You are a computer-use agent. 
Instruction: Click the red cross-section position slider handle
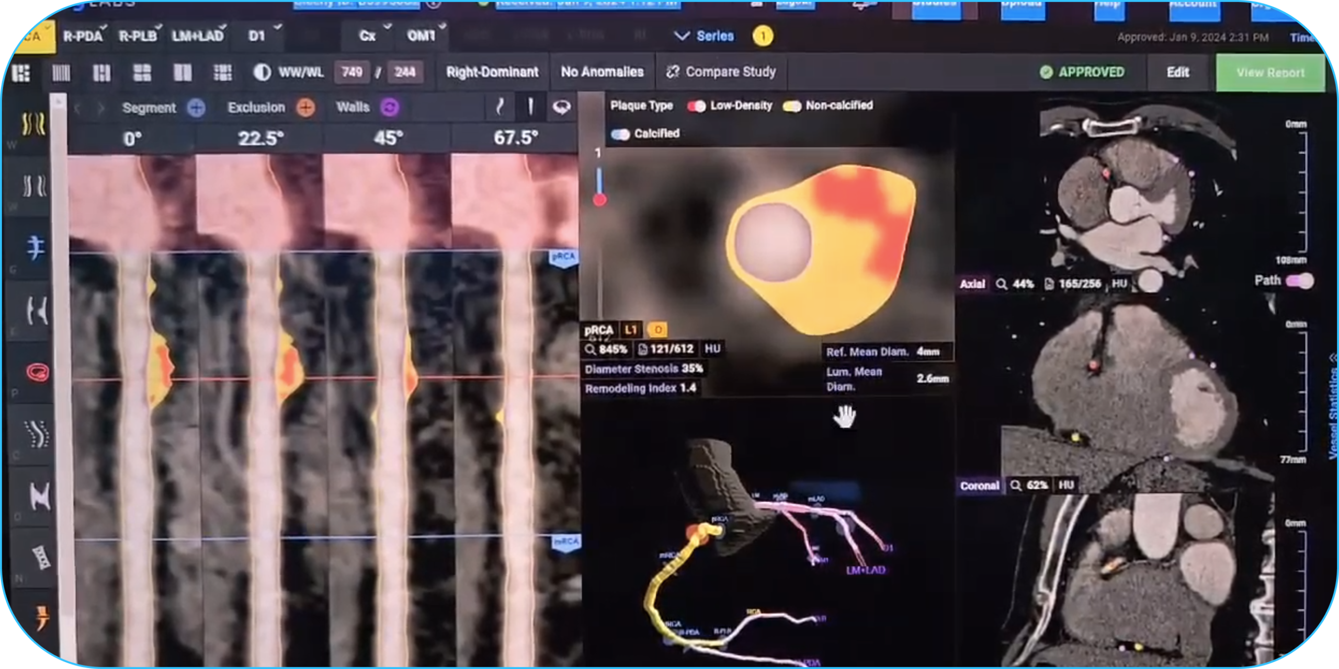click(599, 200)
